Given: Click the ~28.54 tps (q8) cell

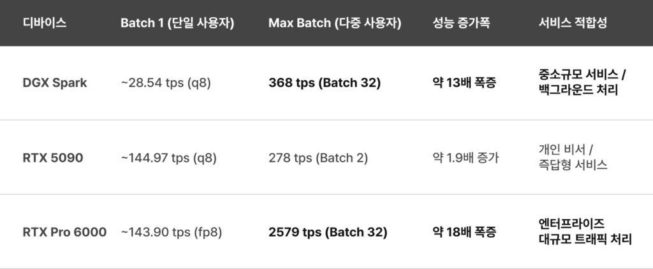Looking at the screenshot, I should (165, 83).
